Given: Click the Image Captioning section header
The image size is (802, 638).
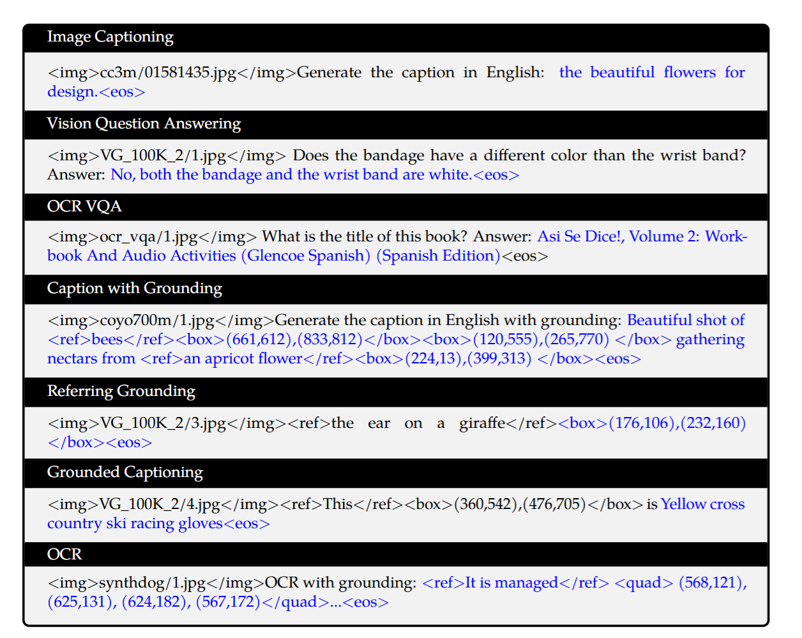Looking at the screenshot, I should pos(110,37).
